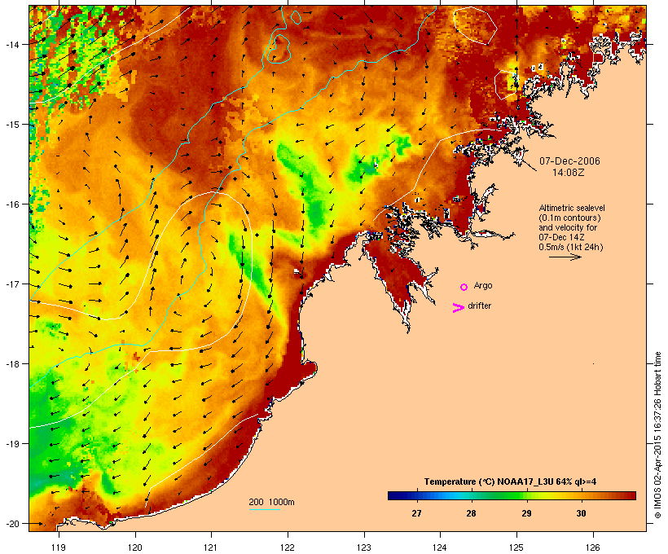Click longitude axis label 126

593,547
